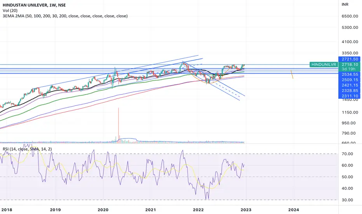Viewport: 362px width, 214px height.
Task: Select the 2721.50 price label
Action: [x=350, y=59]
